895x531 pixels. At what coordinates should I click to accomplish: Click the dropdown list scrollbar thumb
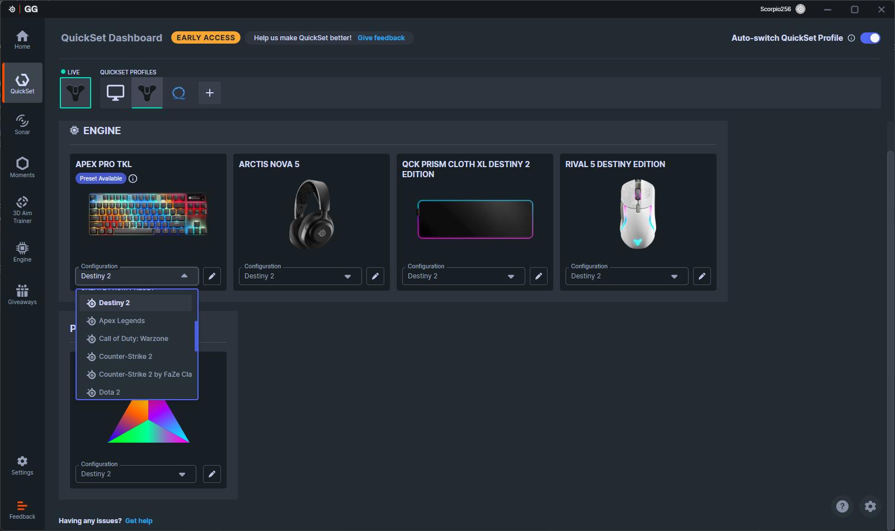click(196, 336)
